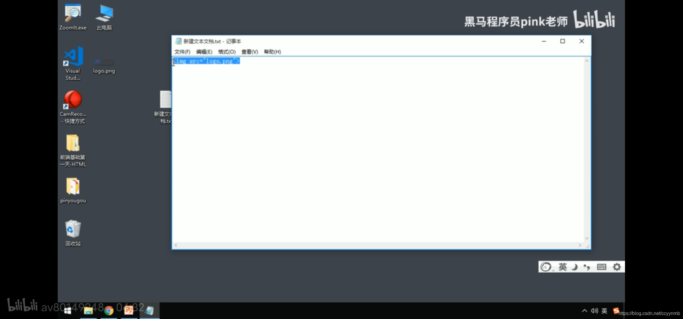
Task: Click the Notepad title bar document icon
Action: [x=178, y=41]
